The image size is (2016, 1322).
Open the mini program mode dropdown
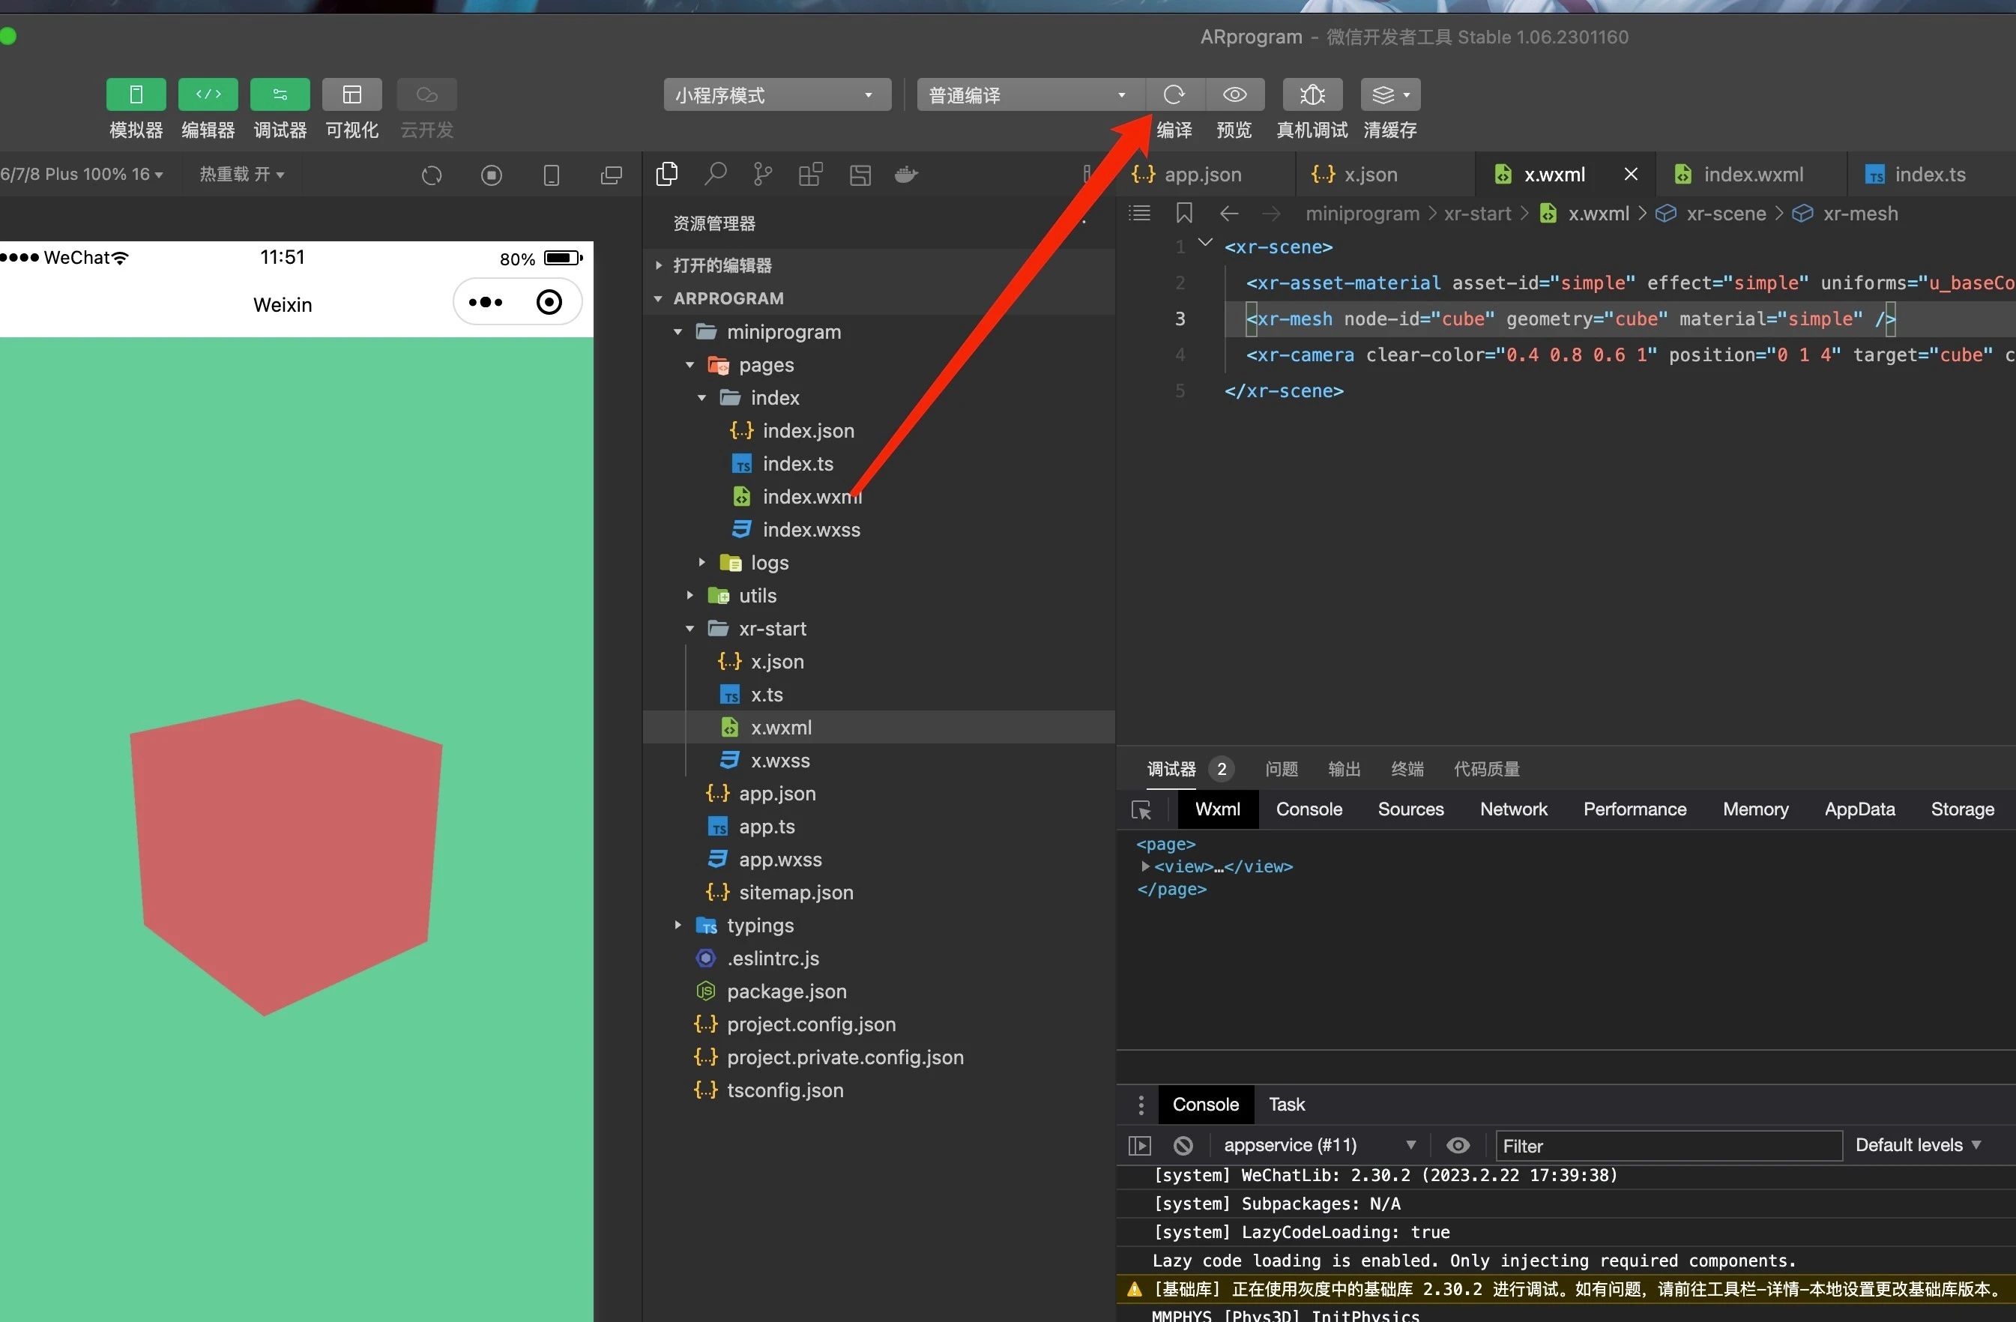pyautogui.click(x=776, y=95)
